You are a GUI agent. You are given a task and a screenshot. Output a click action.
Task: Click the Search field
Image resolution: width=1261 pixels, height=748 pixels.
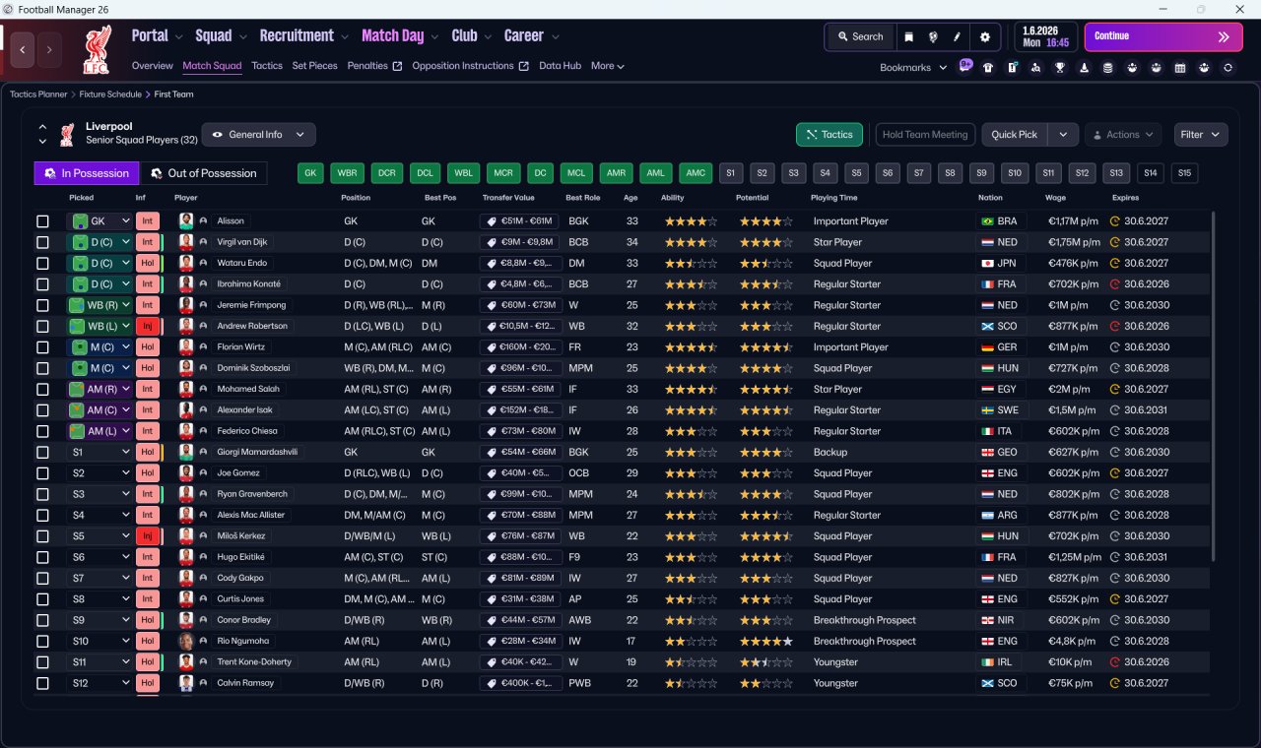coord(861,36)
